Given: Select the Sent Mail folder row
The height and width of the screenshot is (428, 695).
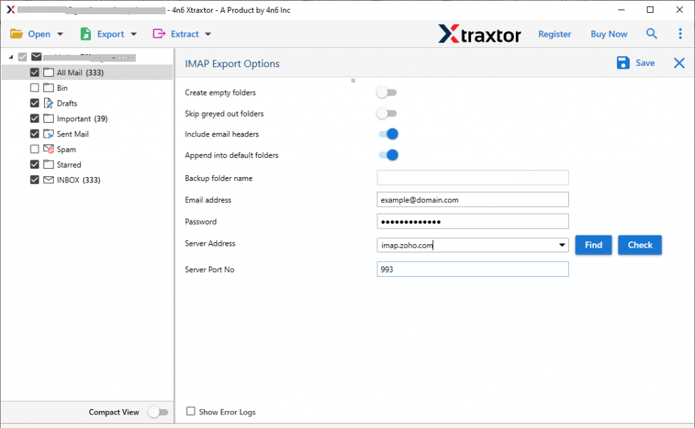Looking at the screenshot, I should [x=73, y=134].
